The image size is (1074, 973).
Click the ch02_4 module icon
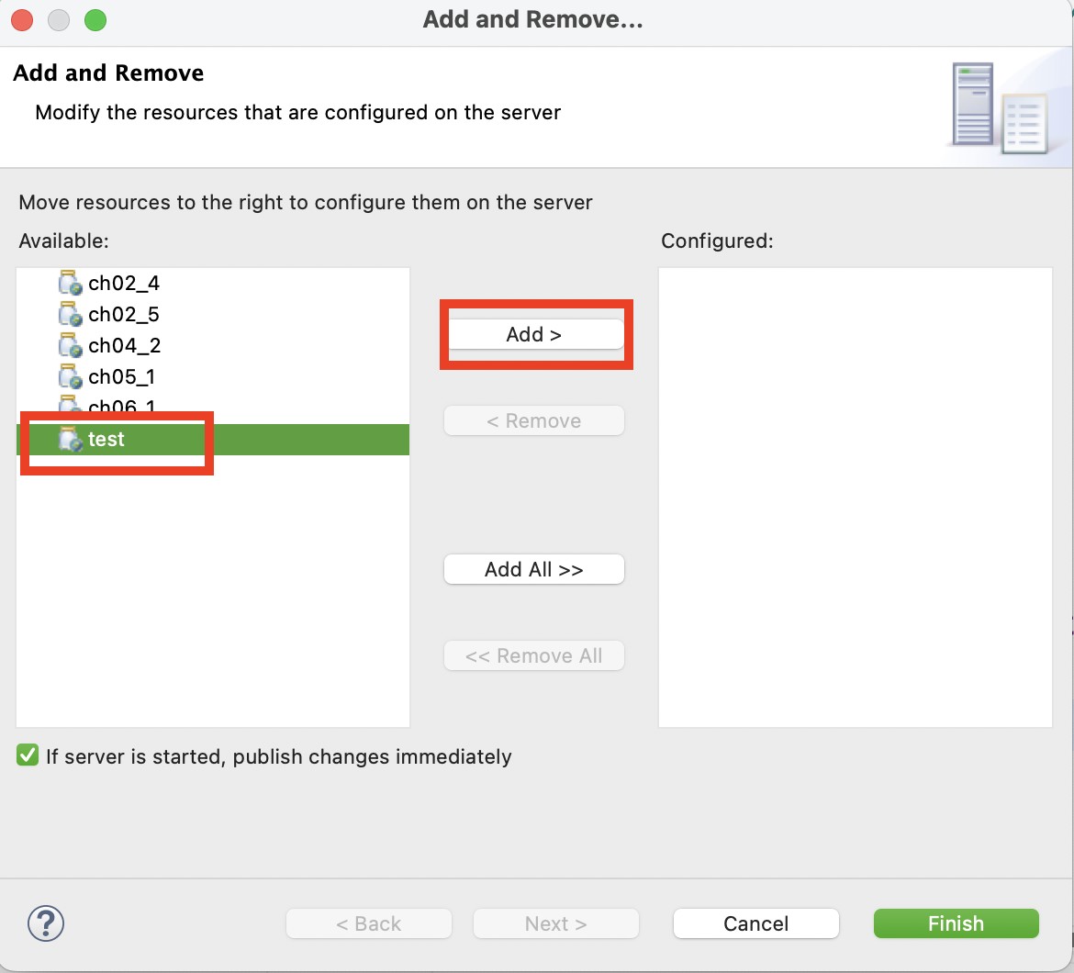(70, 284)
